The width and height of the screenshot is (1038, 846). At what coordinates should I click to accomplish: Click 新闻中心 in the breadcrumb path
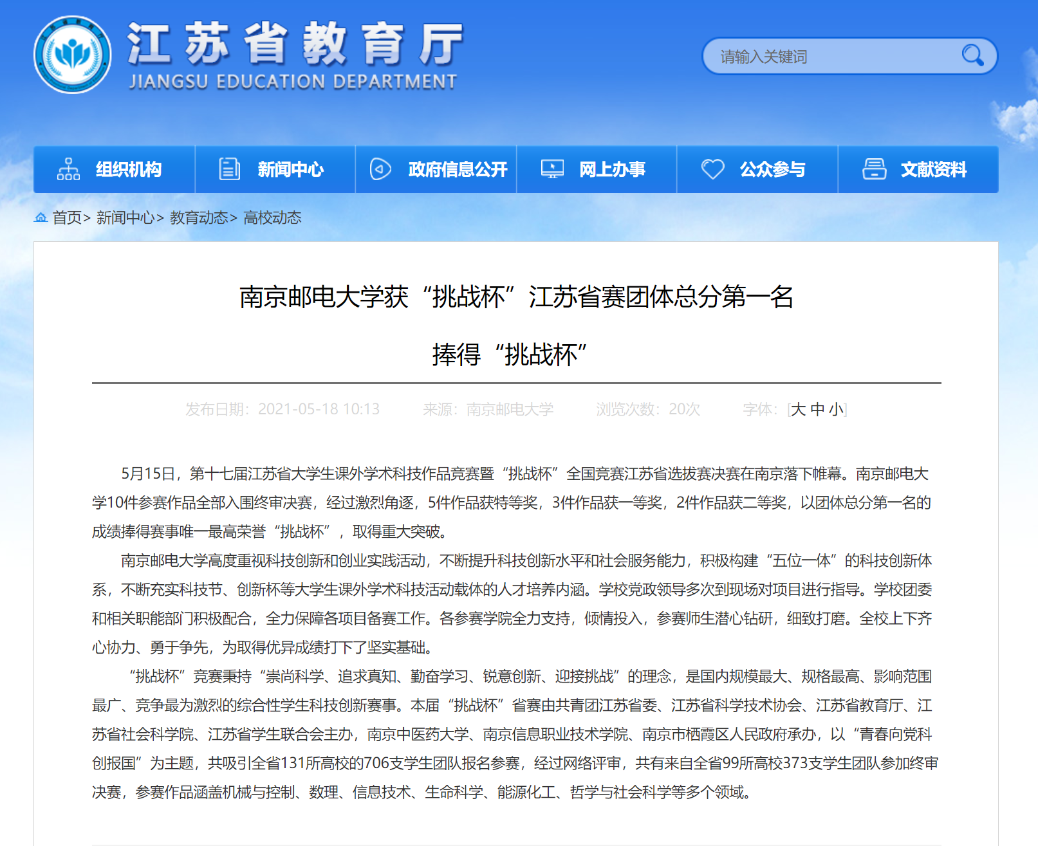125,218
